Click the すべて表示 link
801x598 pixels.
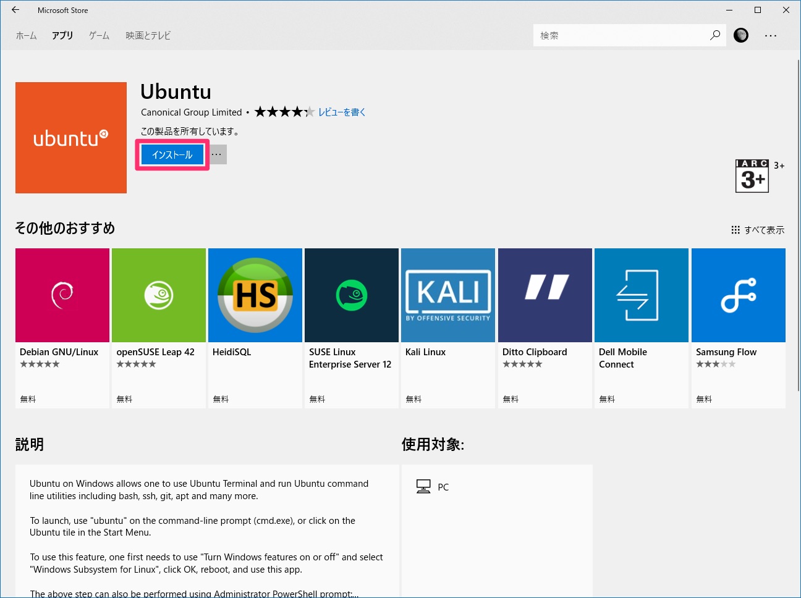[758, 230]
